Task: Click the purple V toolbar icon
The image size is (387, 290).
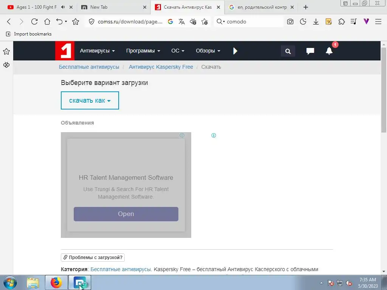Action: (366, 22)
